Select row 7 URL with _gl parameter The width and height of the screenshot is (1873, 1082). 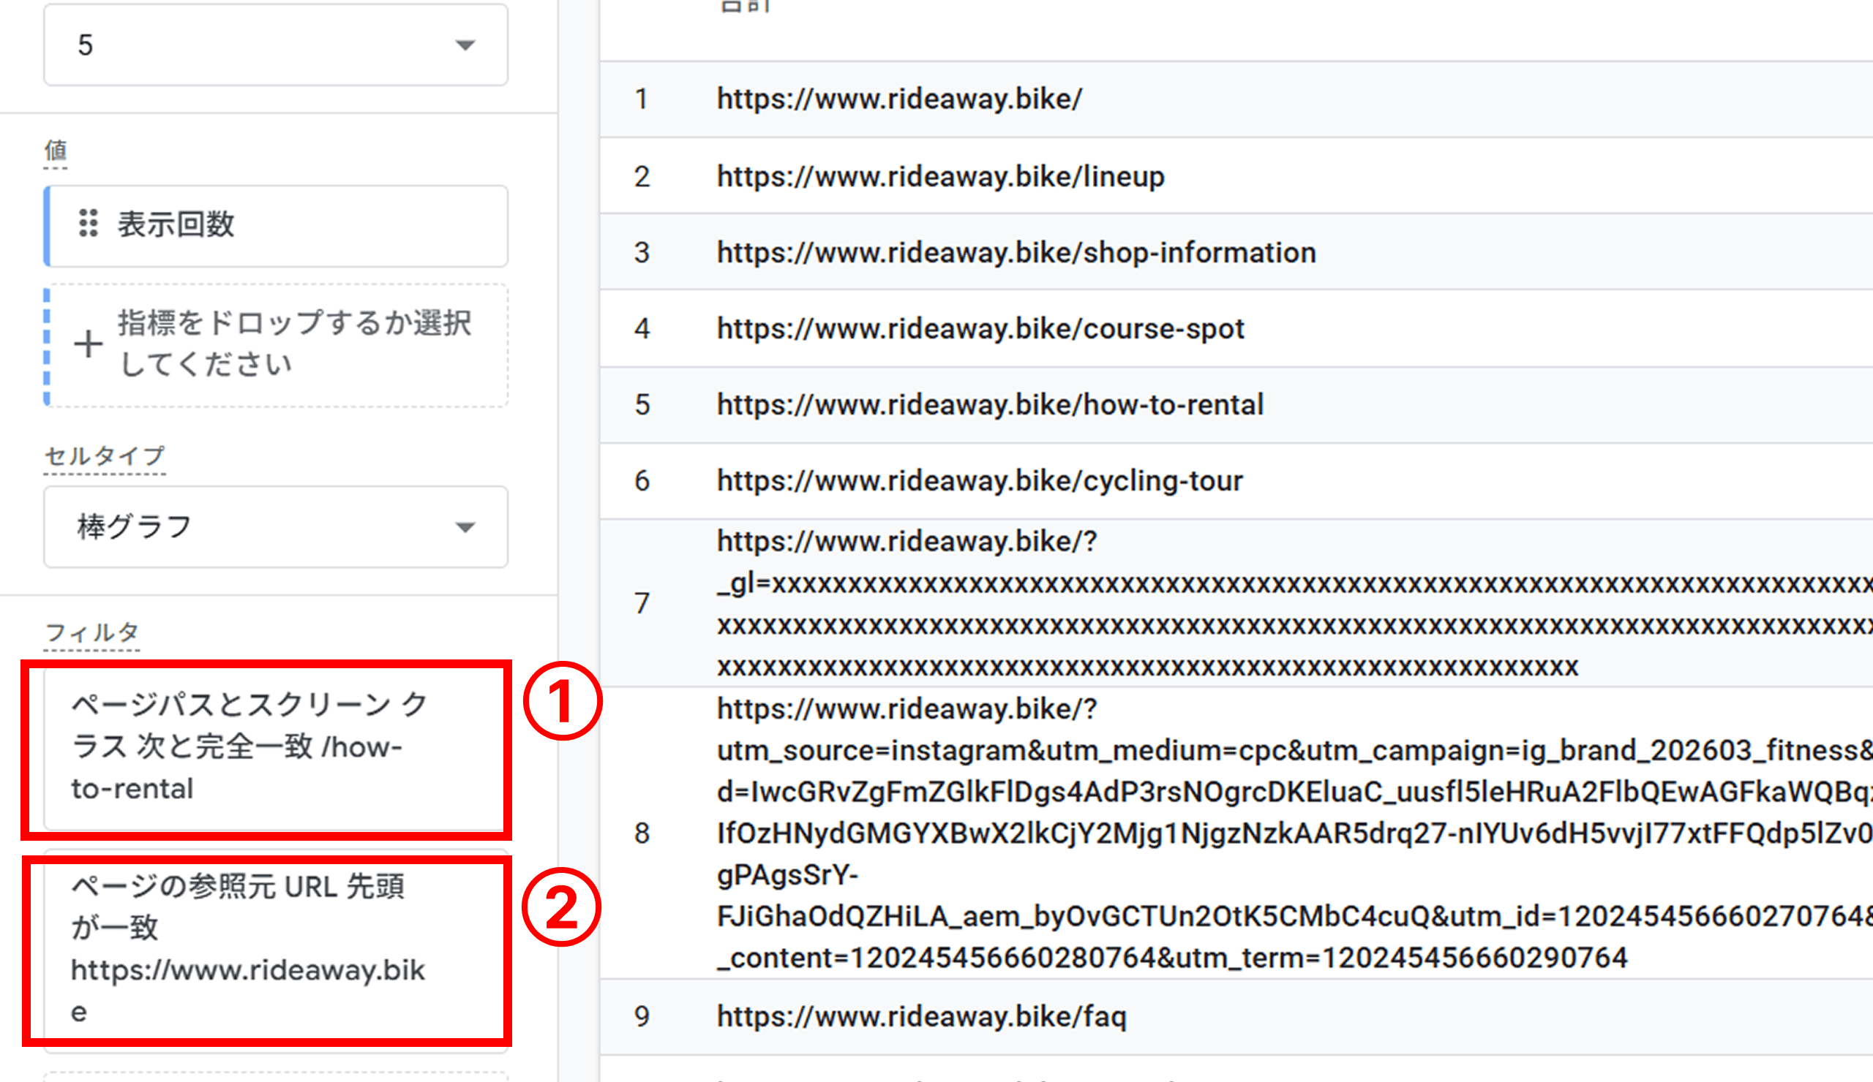(x=1236, y=603)
